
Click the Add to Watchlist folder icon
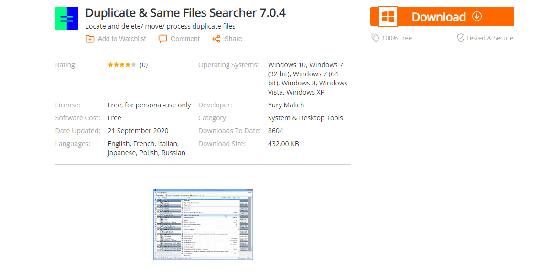coord(90,39)
